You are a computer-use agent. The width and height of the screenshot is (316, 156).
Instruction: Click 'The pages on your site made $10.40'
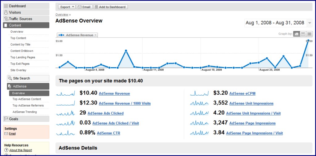click(101, 81)
